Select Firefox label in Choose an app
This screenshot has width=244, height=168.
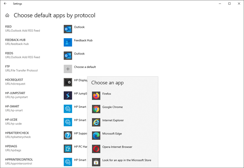(x=107, y=94)
